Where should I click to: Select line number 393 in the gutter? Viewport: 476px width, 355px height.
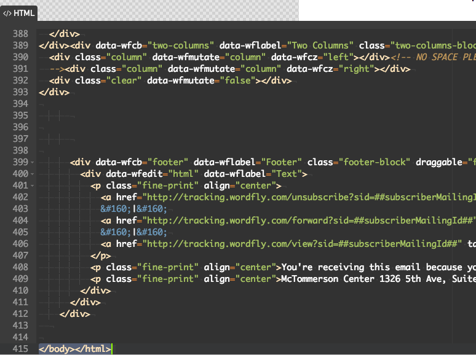(20, 92)
